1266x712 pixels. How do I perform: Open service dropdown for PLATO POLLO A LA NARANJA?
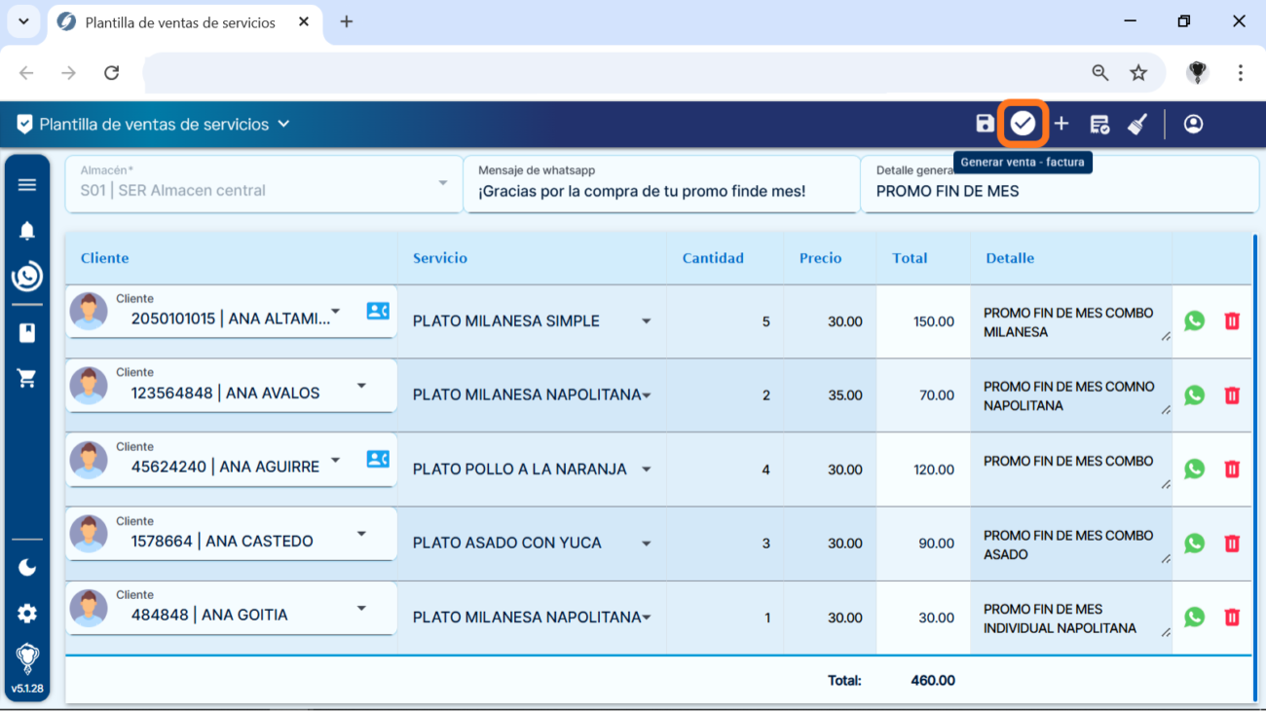tap(646, 469)
